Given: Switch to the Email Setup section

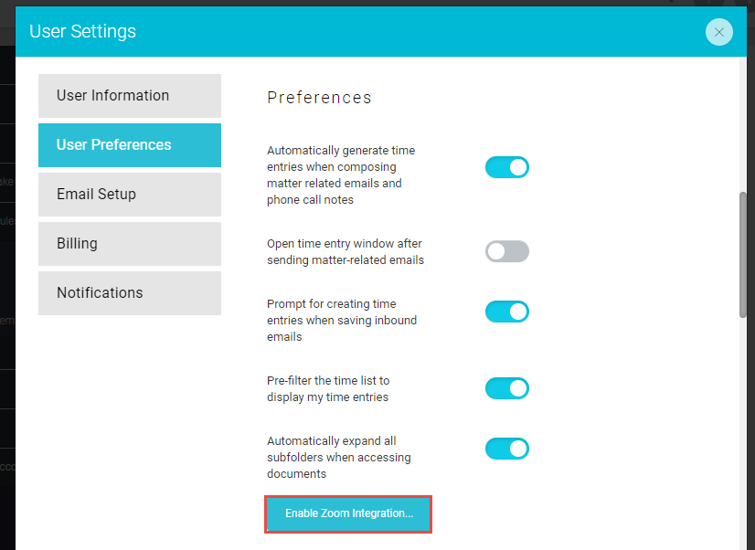Looking at the screenshot, I should point(130,195).
